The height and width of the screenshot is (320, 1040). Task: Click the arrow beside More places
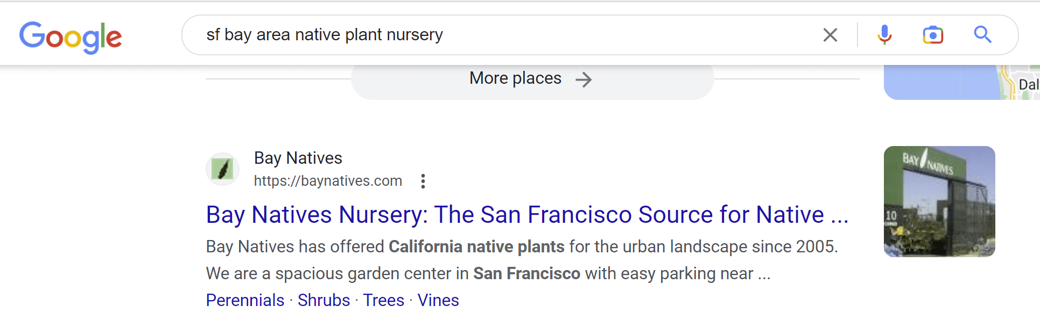tap(584, 80)
